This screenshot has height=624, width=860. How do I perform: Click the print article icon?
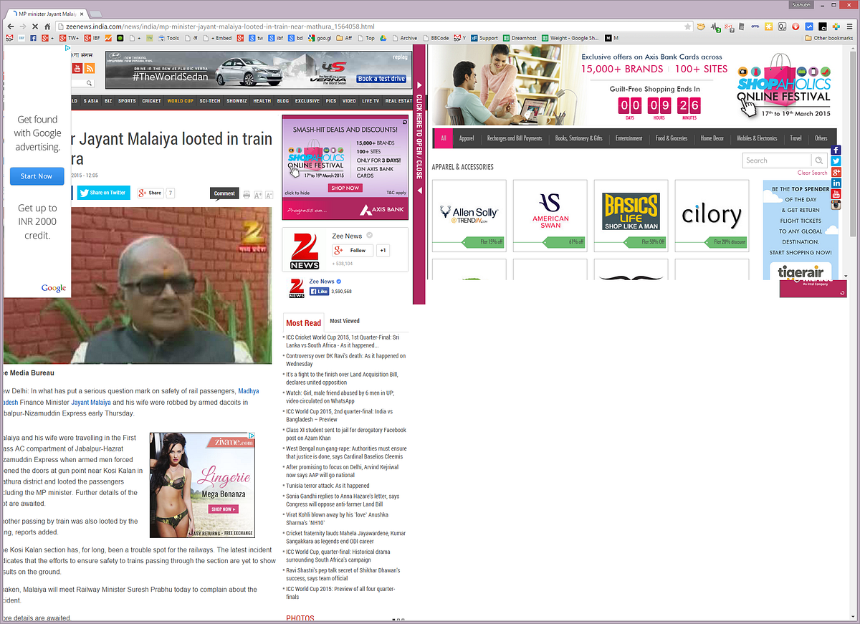[x=247, y=195]
